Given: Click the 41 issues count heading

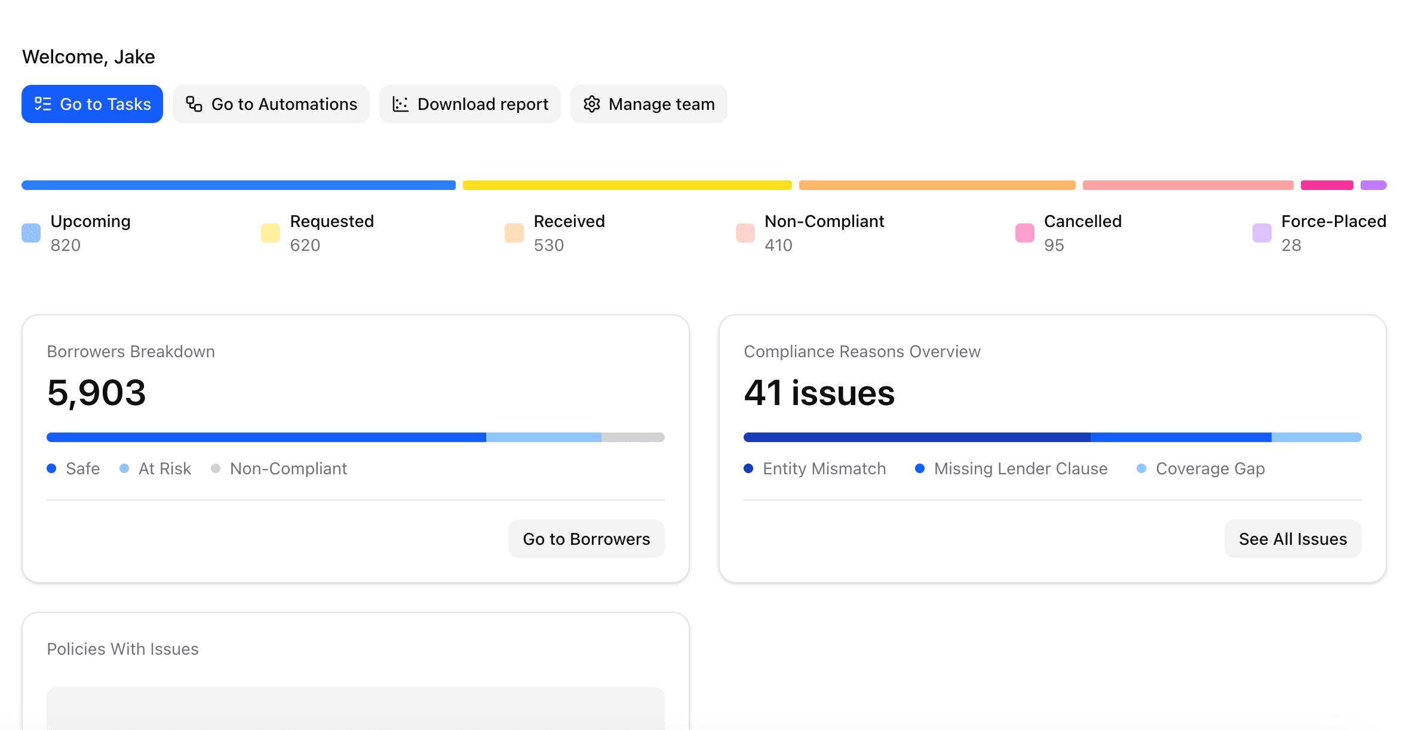Looking at the screenshot, I should (x=819, y=393).
